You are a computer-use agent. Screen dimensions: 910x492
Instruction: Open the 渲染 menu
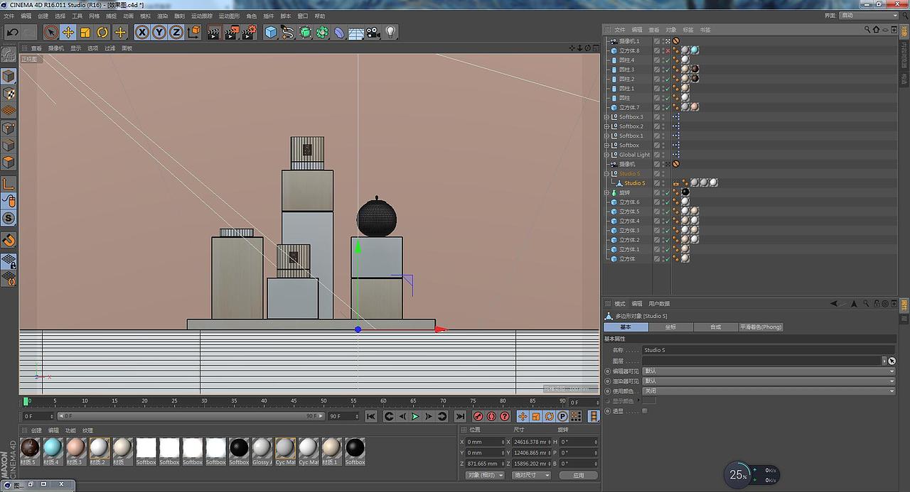162,16
